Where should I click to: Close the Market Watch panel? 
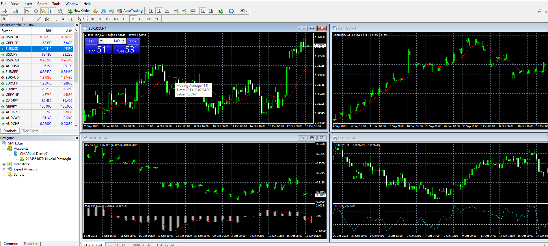pyautogui.click(x=77, y=25)
